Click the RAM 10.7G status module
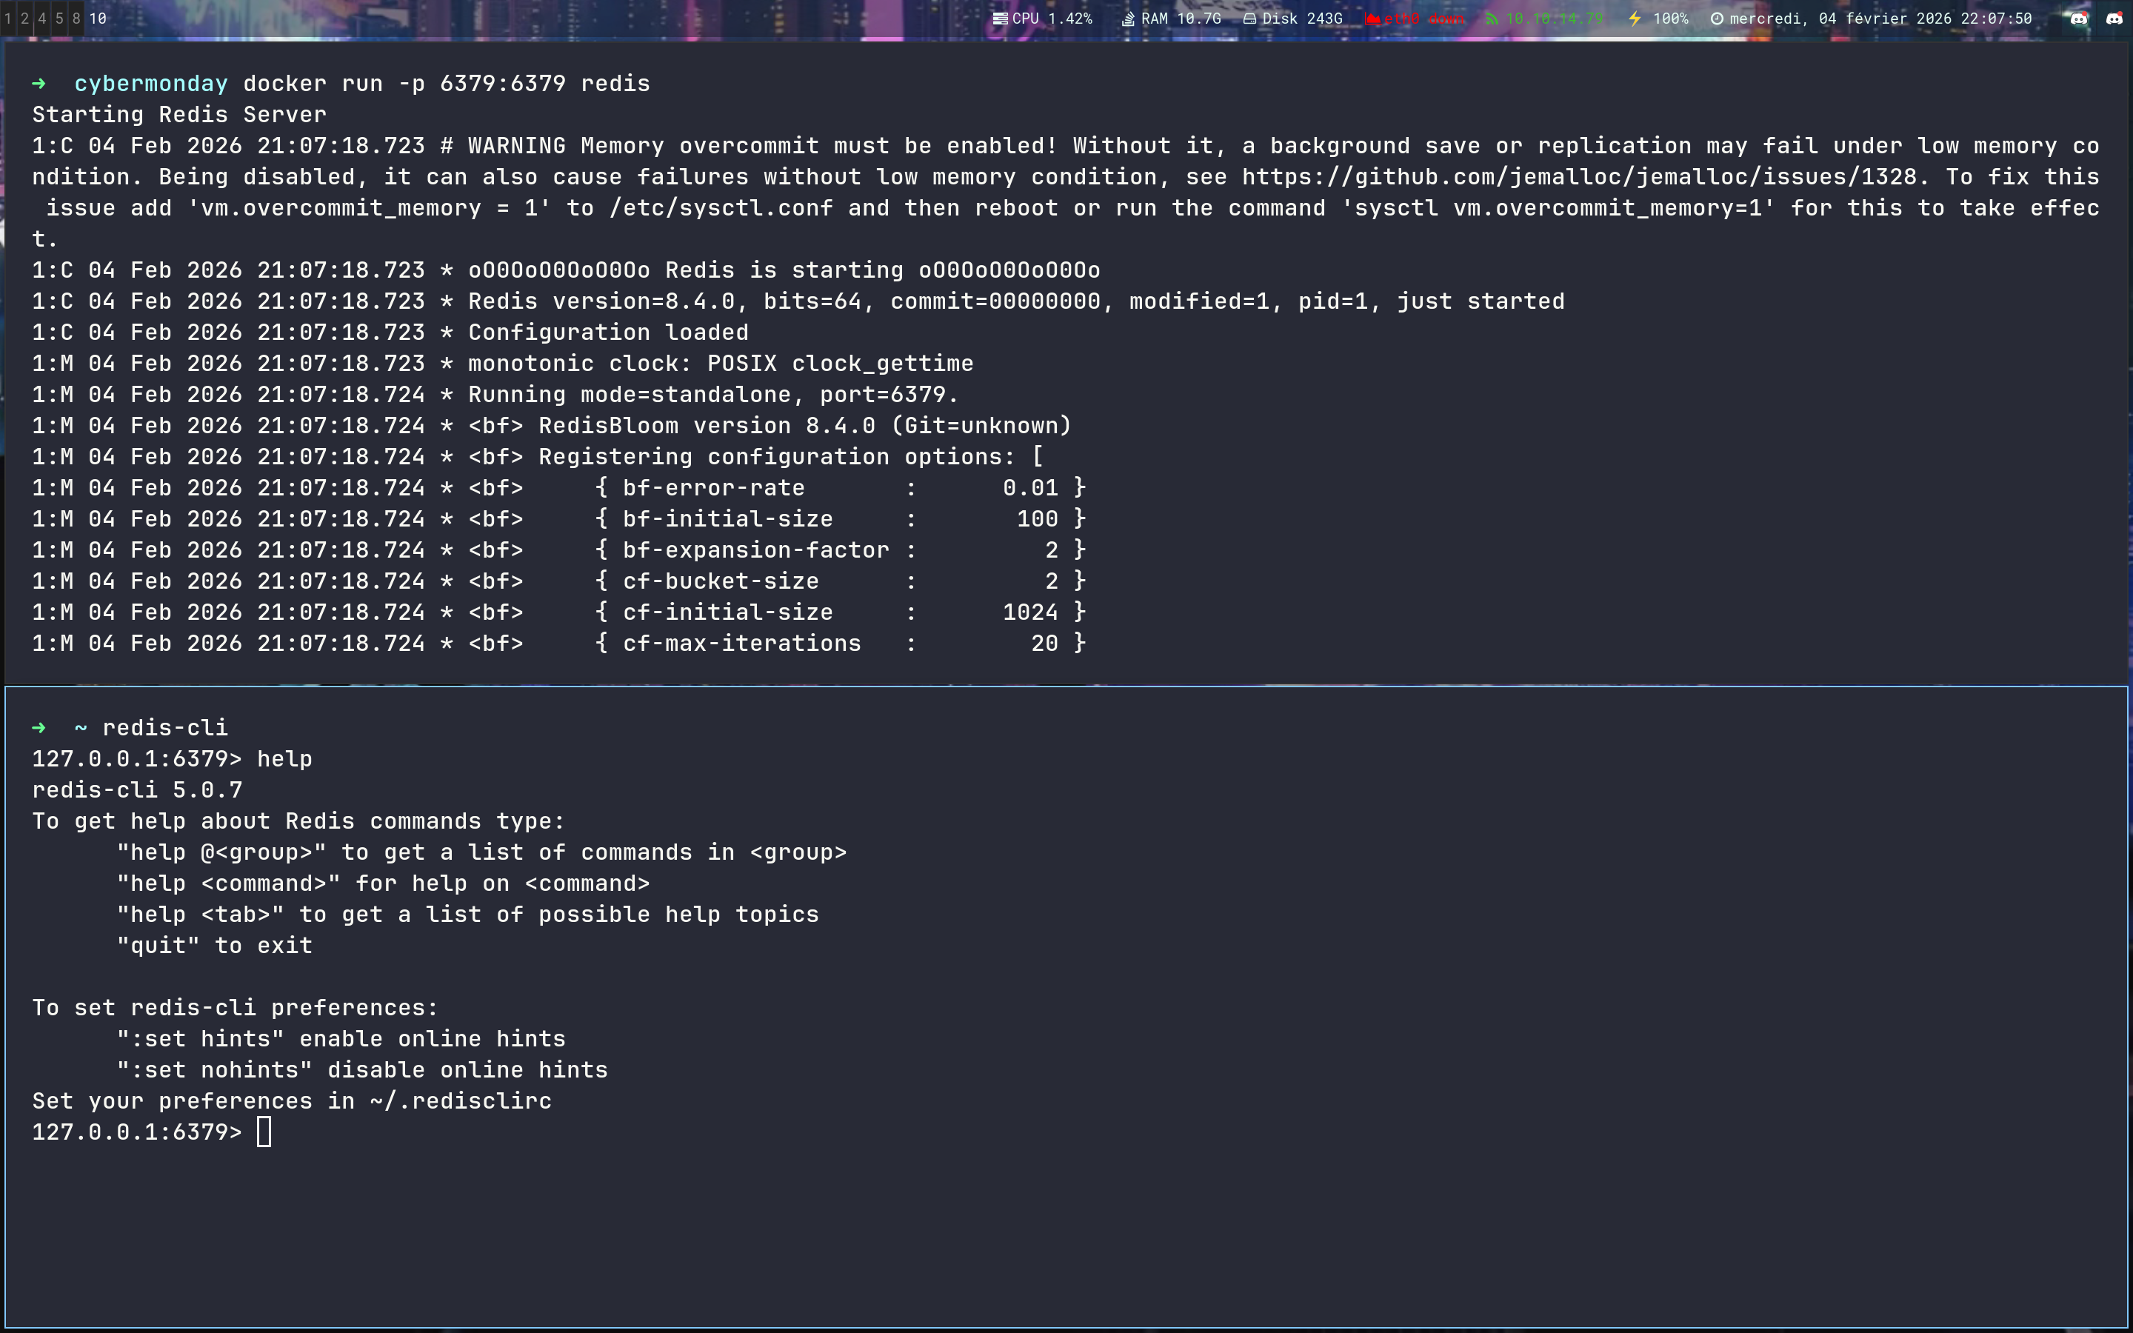 [1172, 19]
